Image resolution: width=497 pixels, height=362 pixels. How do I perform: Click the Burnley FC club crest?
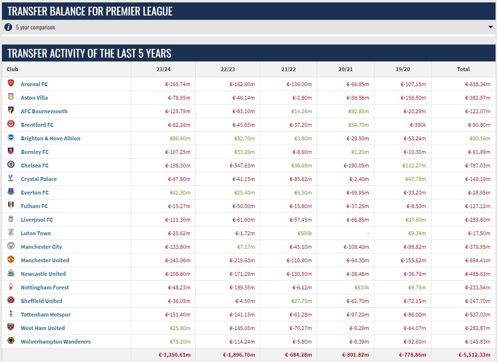tap(11, 151)
